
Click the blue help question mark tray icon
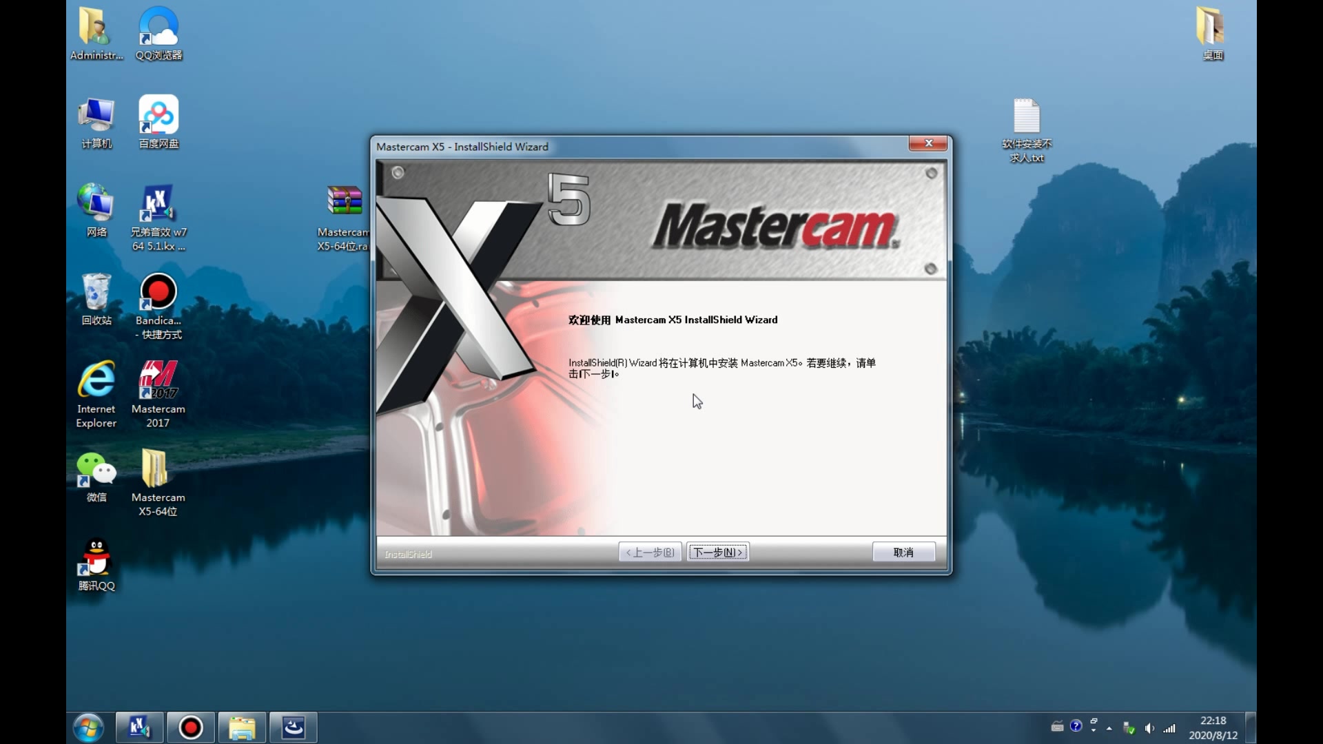[1076, 725]
